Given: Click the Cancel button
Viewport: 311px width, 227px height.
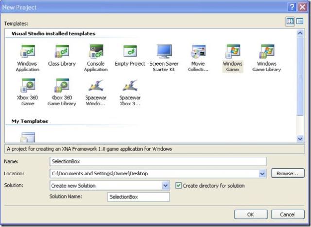Looking at the screenshot, I should click(x=287, y=214).
